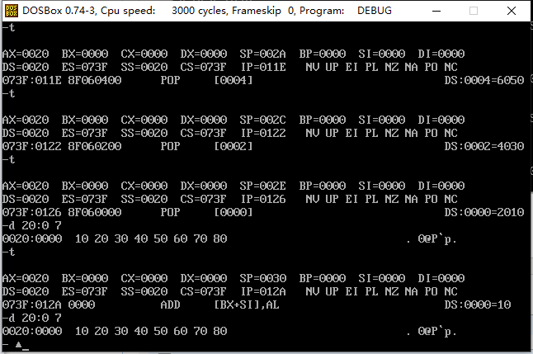Click the address '073F:0122'
The image size is (533, 354).
32,146
